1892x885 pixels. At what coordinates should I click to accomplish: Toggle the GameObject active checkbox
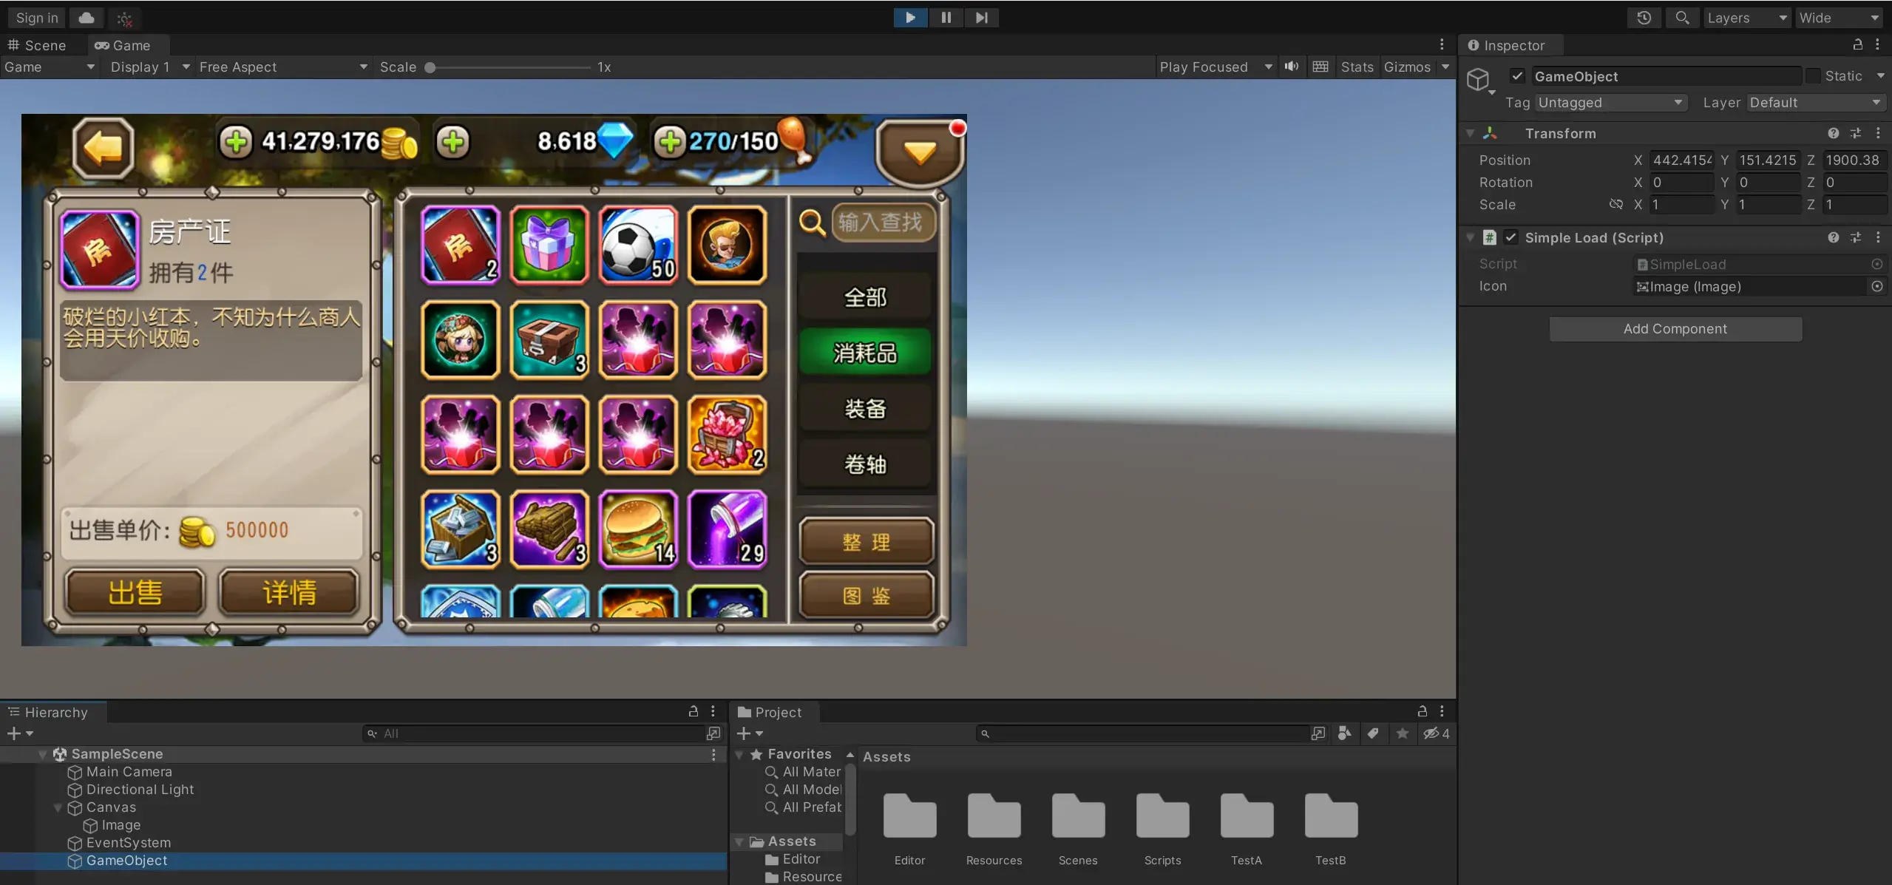coord(1517,76)
